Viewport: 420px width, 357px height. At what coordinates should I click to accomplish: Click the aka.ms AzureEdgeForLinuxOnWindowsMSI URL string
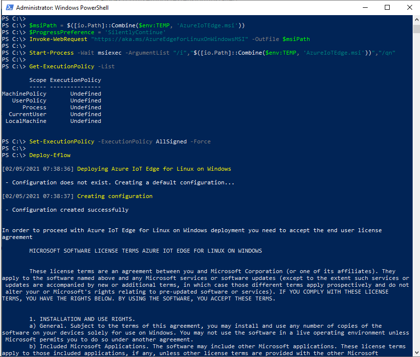tap(170, 39)
